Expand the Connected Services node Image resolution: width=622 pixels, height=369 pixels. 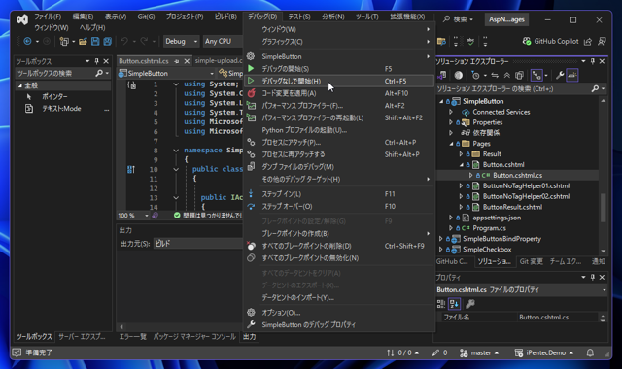(x=451, y=112)
